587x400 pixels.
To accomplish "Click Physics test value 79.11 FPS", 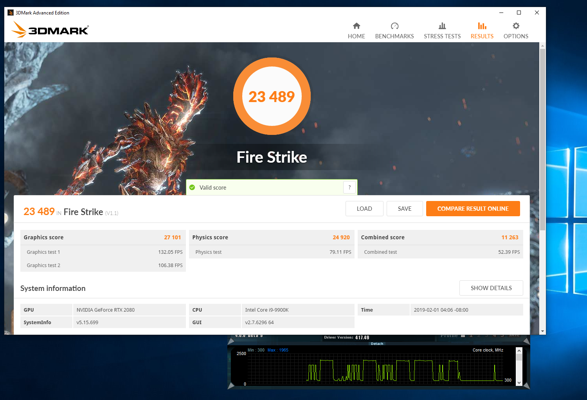I will coord(340,252).
